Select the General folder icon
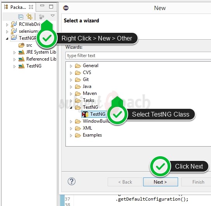Viewport: 211px width, 206px height. pyautogui.click(x=78, y=66)
